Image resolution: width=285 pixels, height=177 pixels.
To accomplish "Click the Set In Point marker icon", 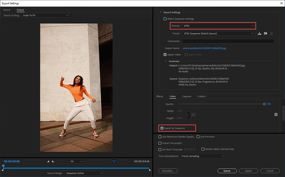I will (x=48, y=161).
